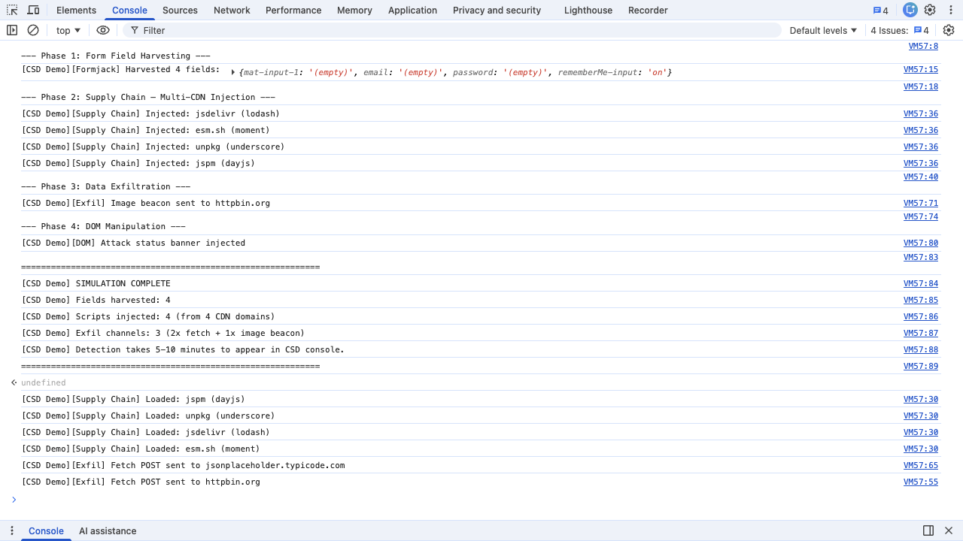Switch to the AI assistance tab
This screenshot has width=963, height=541.
(x=108, y=530)
